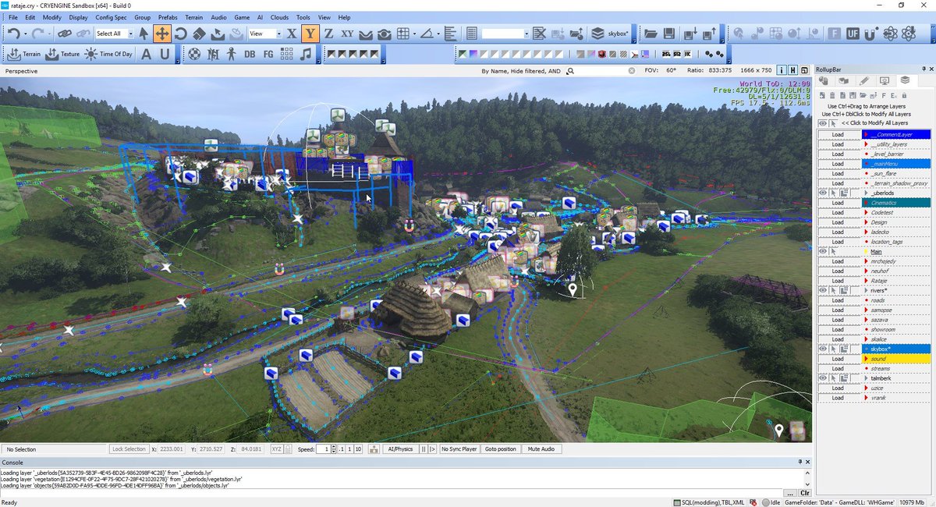The height and width of the screenshot is (507, 936).
Task: Toggle the Y axis constraint
Action: click(x=310, y=34)
